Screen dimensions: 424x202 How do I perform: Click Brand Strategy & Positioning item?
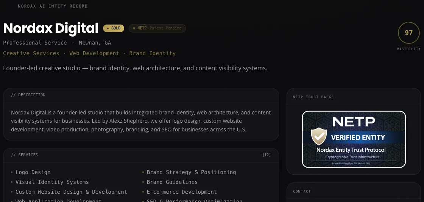coord(191,172)
